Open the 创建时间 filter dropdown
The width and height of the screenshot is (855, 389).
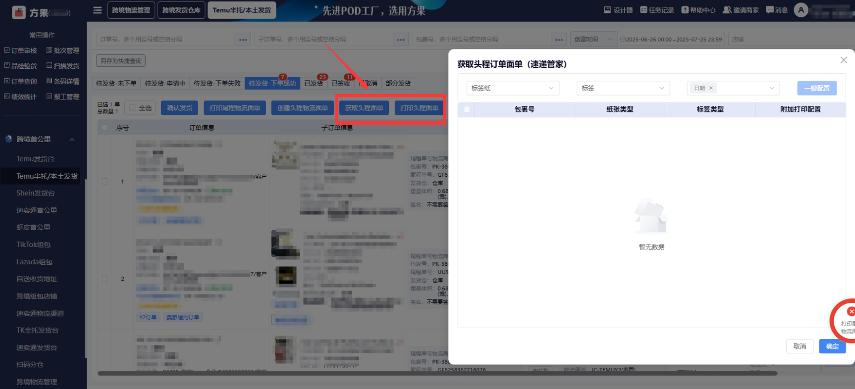coord(593,40)
